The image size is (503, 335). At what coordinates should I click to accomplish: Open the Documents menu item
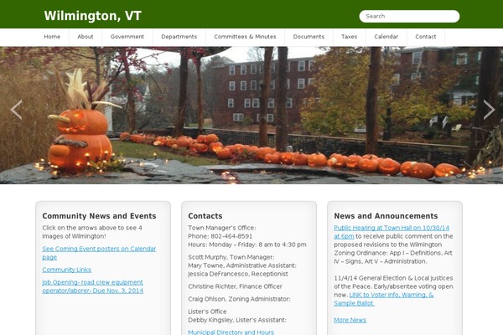pyautogui.click(x=309, y=37)
